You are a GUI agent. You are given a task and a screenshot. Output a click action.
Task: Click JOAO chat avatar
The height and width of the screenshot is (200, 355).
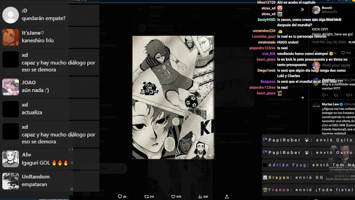(x=11, y=87)
